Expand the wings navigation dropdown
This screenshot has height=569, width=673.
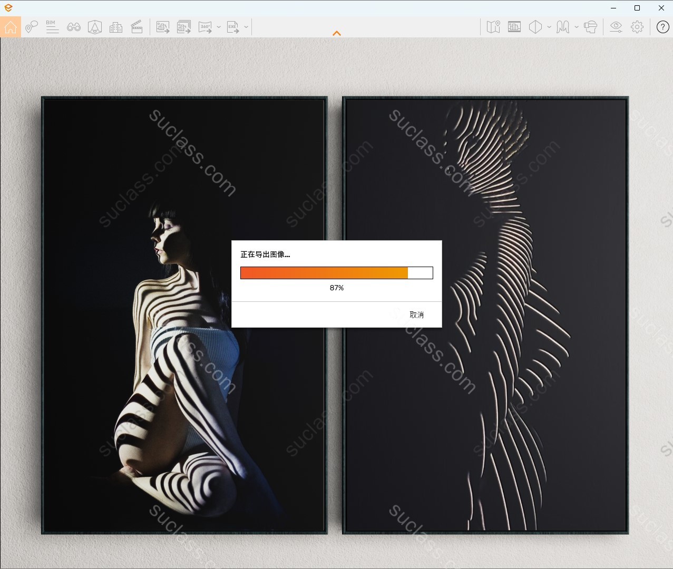point(577,27)
